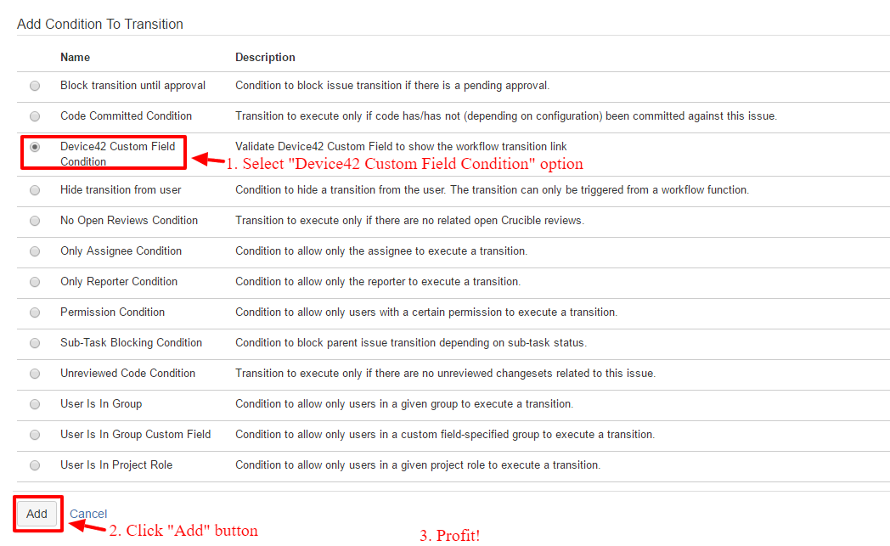Select the Only Reporter Condition option

coord(34,281)
